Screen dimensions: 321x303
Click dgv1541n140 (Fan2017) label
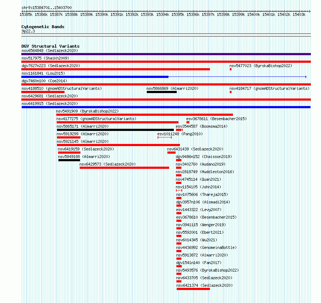coord(199,263)
